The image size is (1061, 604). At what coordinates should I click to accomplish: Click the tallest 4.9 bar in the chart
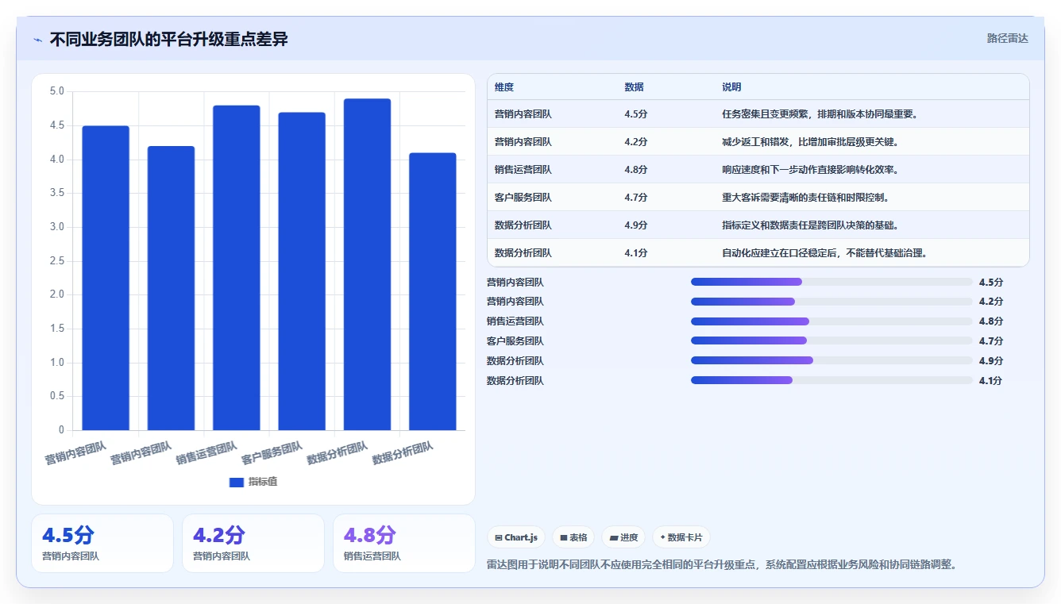[x=367, y=264]
